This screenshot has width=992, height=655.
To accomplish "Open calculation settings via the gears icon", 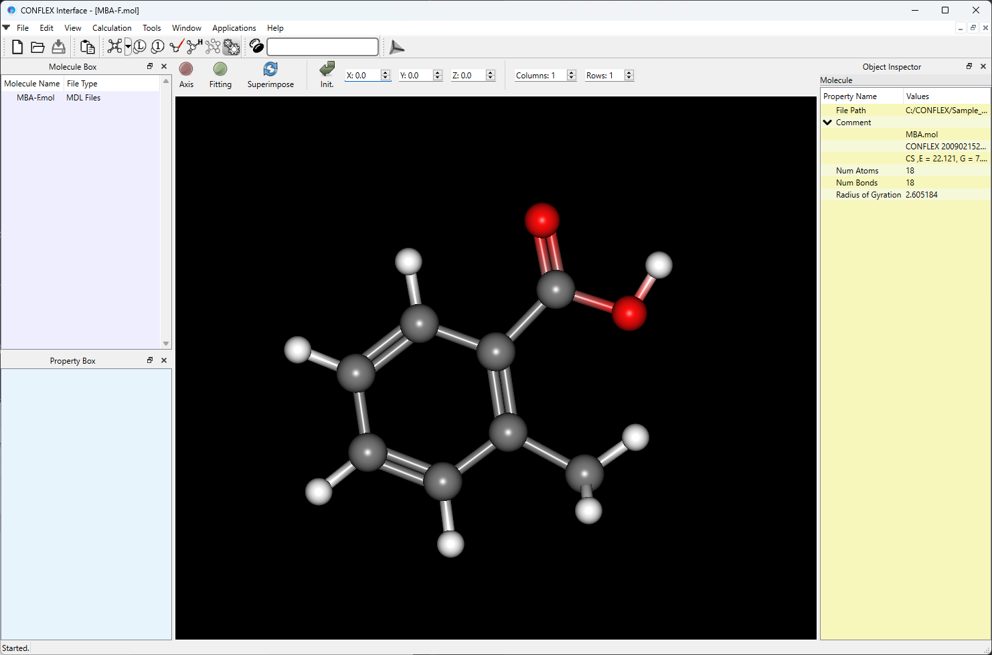I will click(231, 47).
